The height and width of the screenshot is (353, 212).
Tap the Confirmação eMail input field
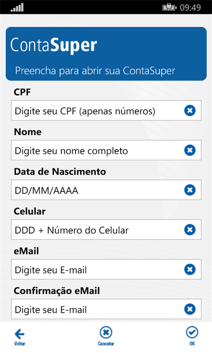coord(106,309)
